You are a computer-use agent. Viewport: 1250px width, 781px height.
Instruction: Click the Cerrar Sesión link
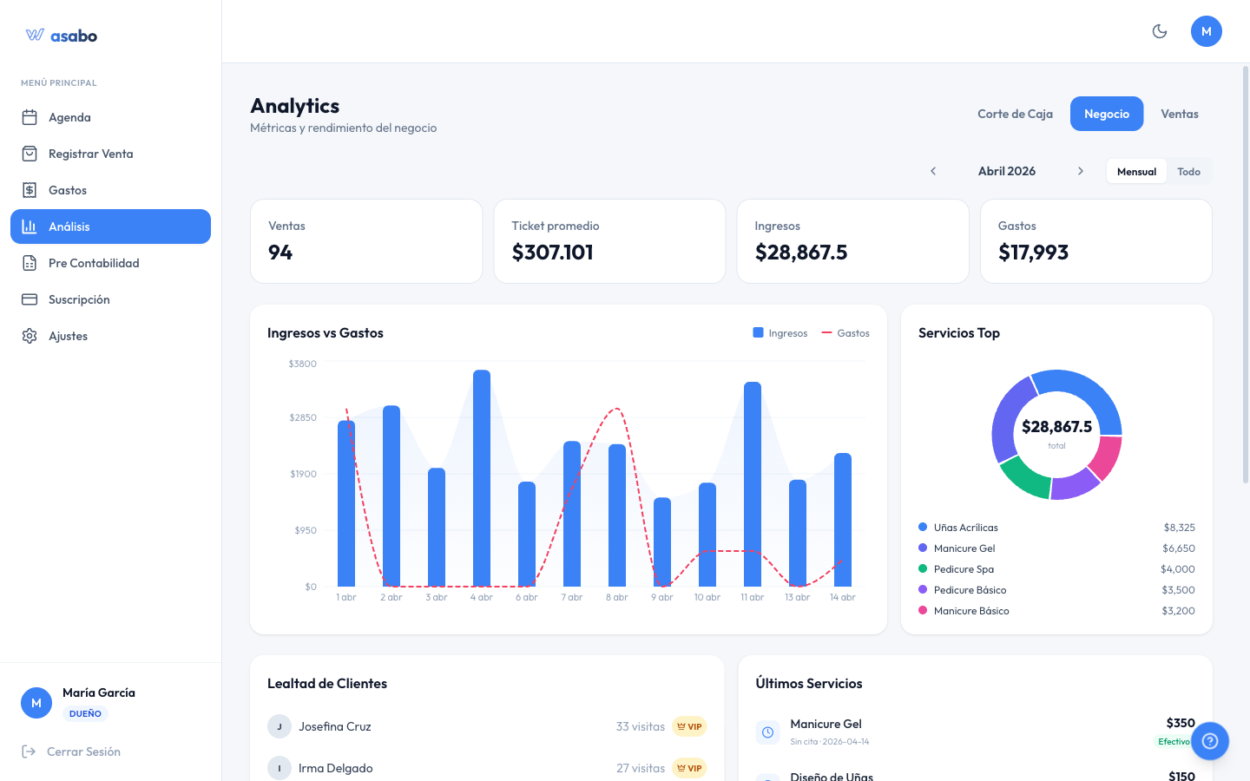pyautogui.click(x=83, y=751)
